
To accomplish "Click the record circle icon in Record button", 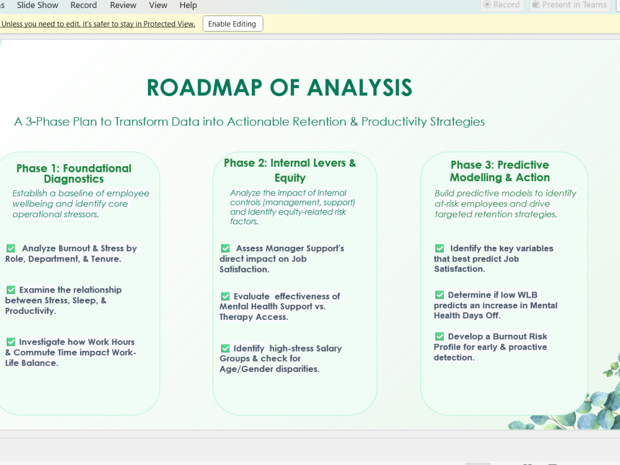I will (487, 4).
